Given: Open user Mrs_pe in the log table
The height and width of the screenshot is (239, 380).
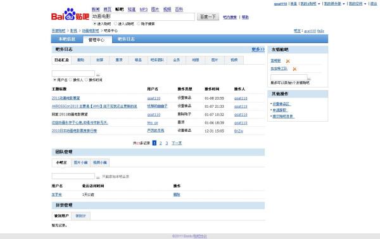Looking at the screenshot, I should pos(153,123).
